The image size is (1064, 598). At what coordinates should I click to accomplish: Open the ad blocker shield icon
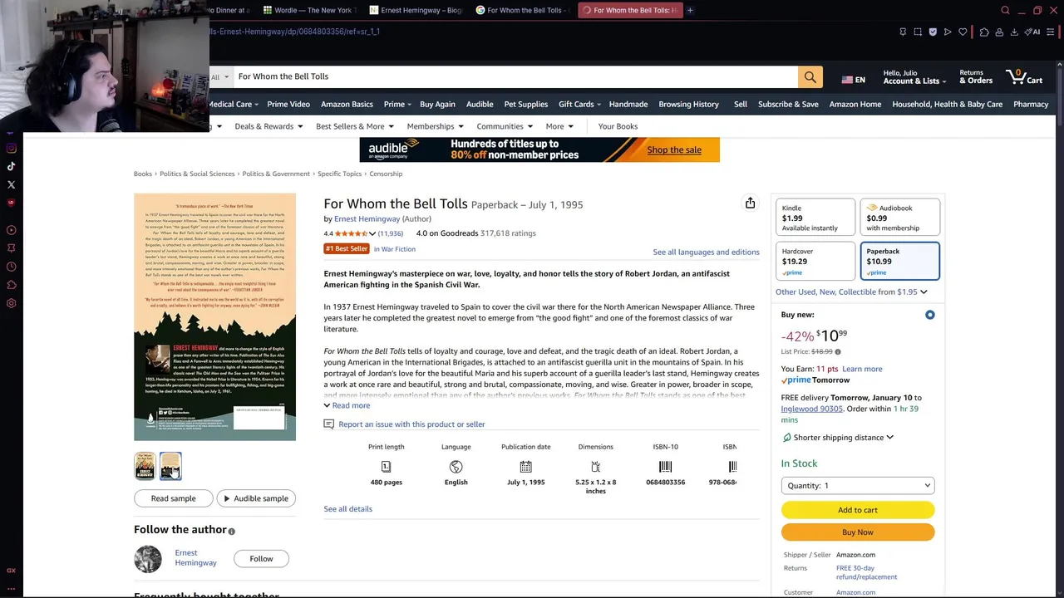[x=933, y=32]
